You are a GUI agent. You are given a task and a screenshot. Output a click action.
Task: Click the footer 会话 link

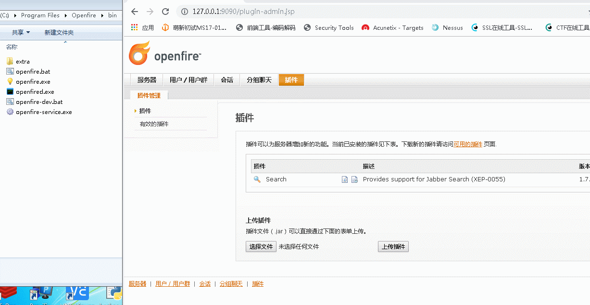[205, 284]
